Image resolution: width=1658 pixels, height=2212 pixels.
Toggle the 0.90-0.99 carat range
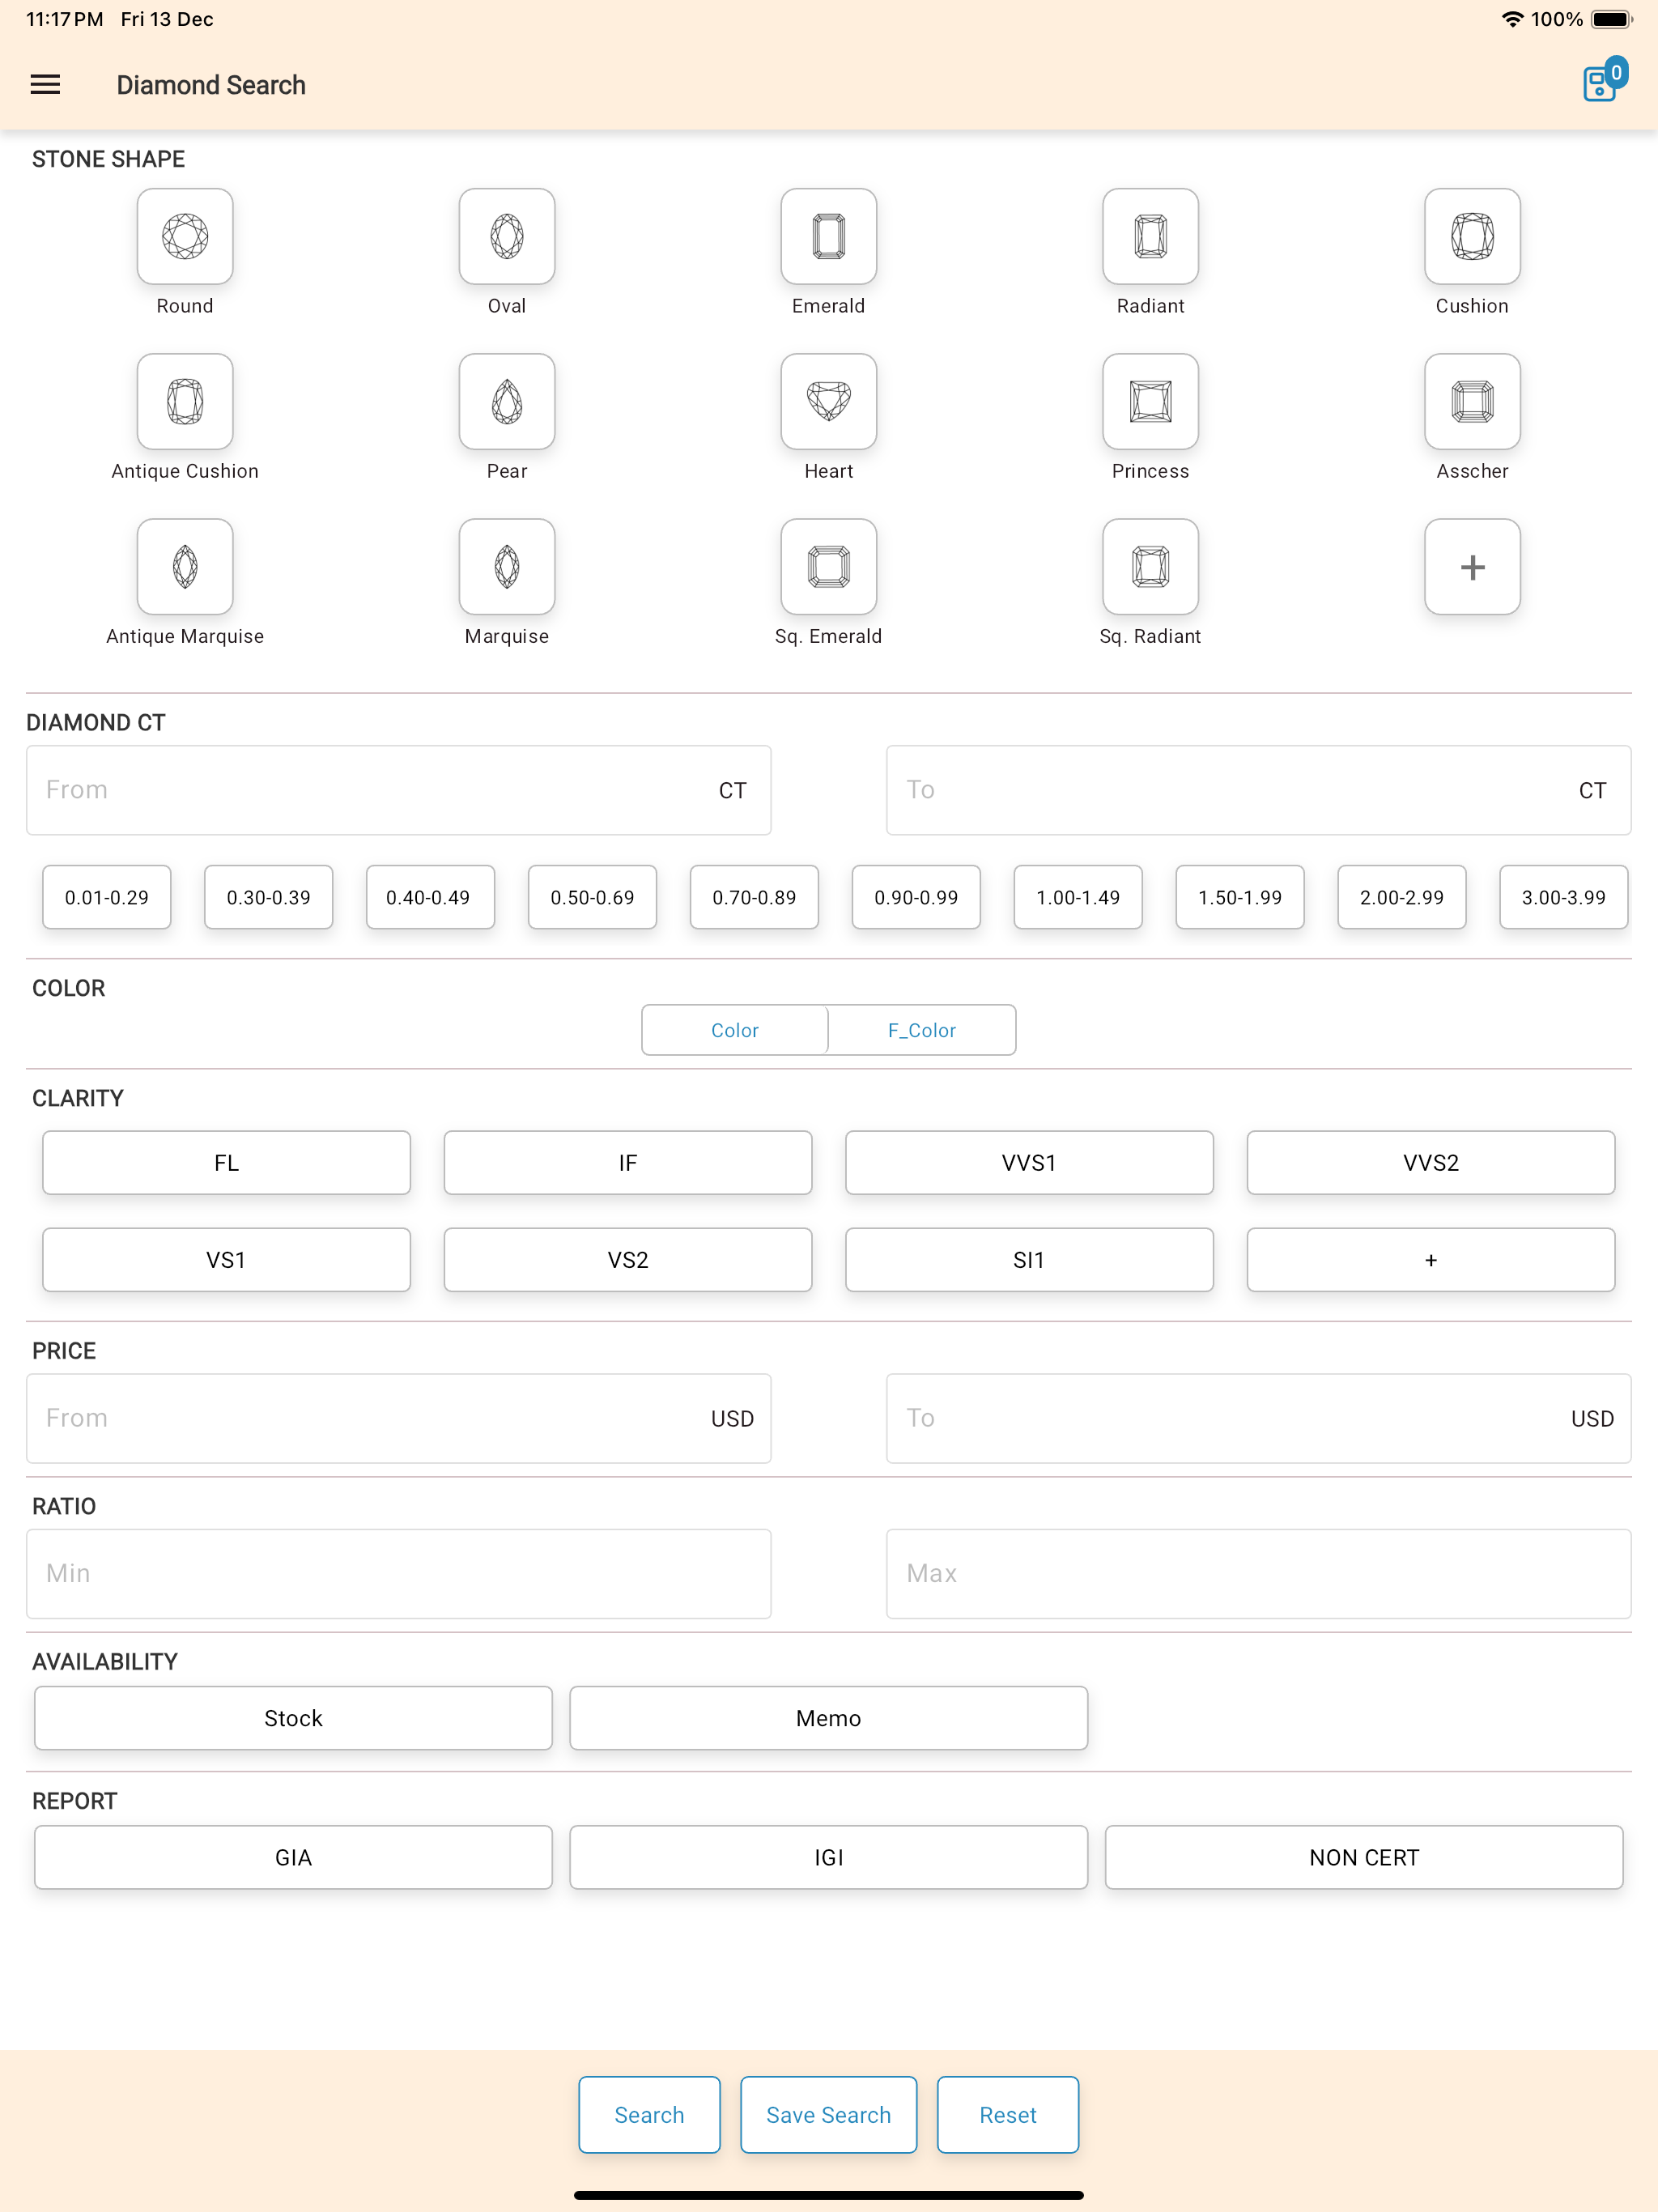tap(917, 897)
